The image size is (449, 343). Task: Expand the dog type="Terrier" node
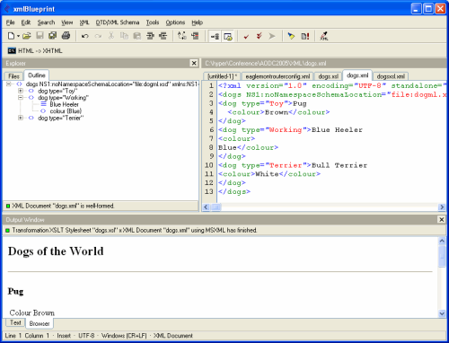coord(21,118)
